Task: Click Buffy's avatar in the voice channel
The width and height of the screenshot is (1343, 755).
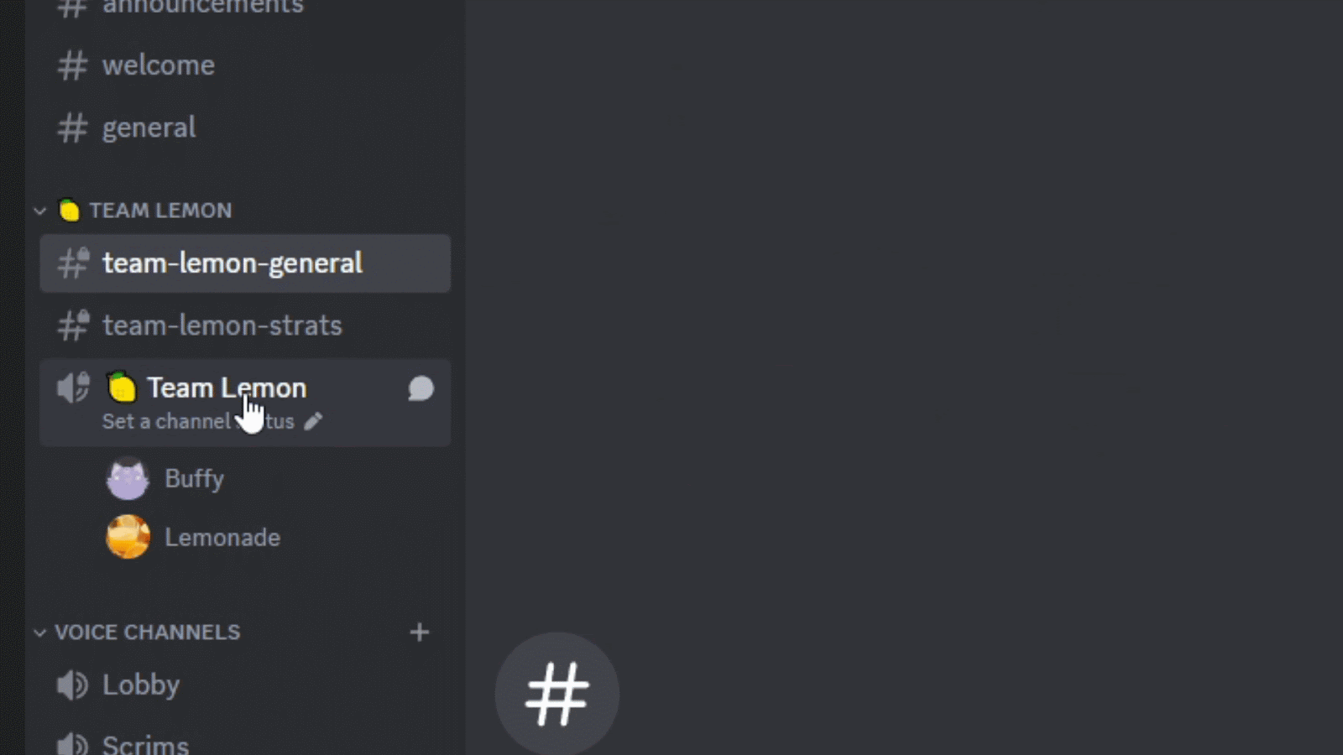Action: coord(128,479)
